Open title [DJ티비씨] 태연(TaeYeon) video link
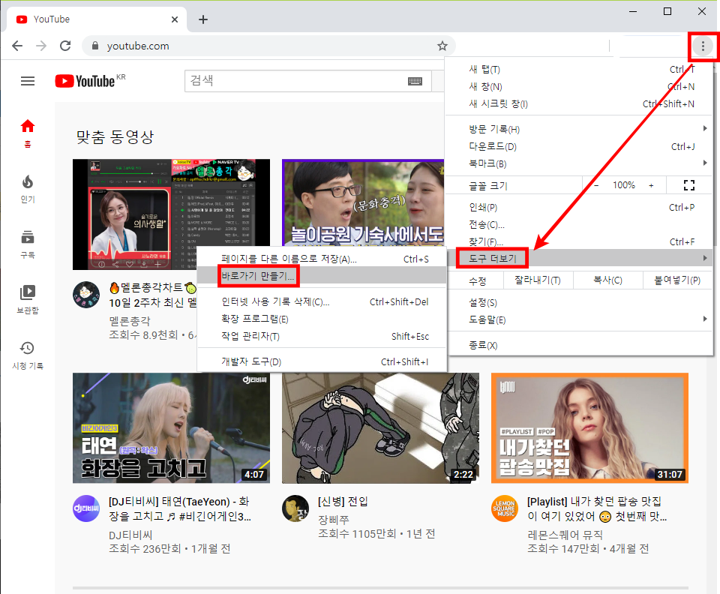The height and width of the screenshot is (594, 720). point(179,508)
